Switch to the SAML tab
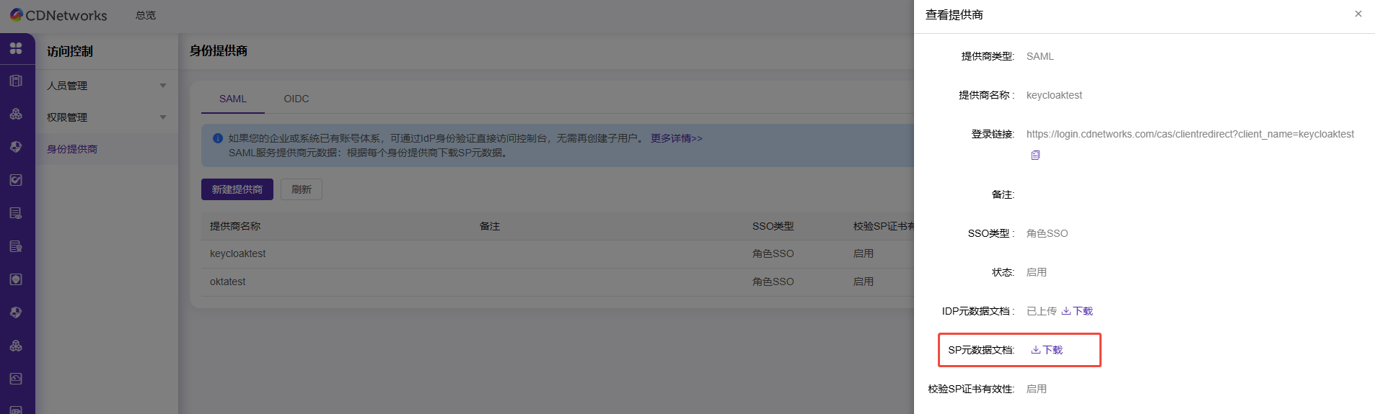 [233, 99]
